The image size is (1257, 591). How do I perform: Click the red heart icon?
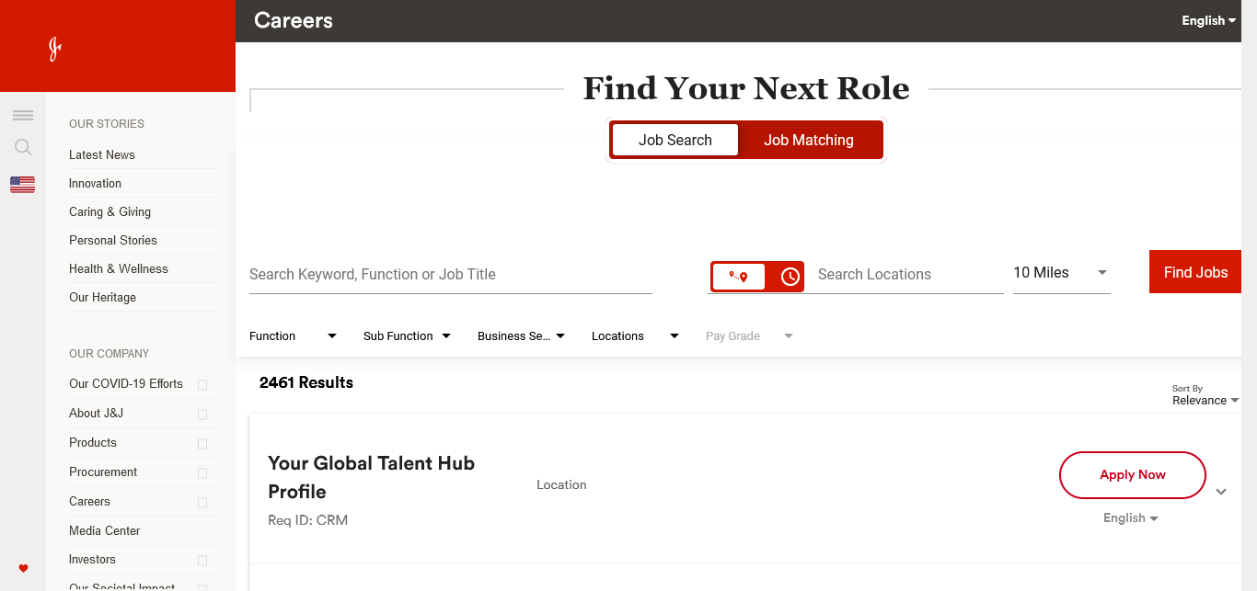tap(24, 568)
